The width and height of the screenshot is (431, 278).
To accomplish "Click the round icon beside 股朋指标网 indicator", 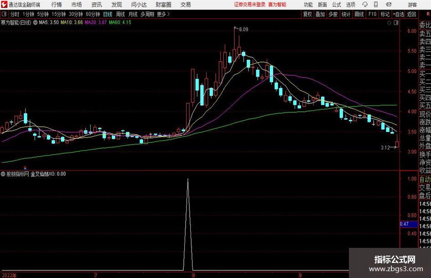I will [x=3, y=174].
